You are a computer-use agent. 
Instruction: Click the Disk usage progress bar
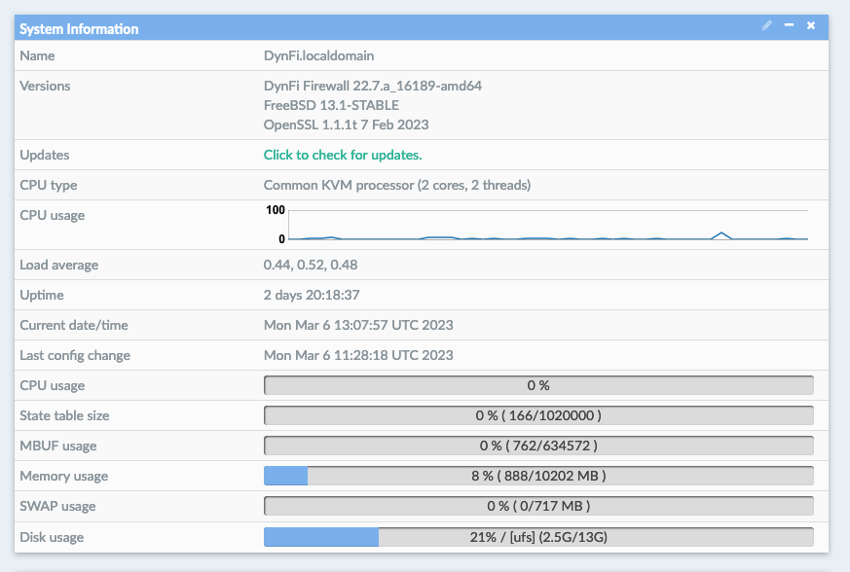coord(538,537)
